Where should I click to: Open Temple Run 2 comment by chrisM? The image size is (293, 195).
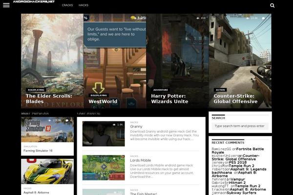[x=241, y=166]
